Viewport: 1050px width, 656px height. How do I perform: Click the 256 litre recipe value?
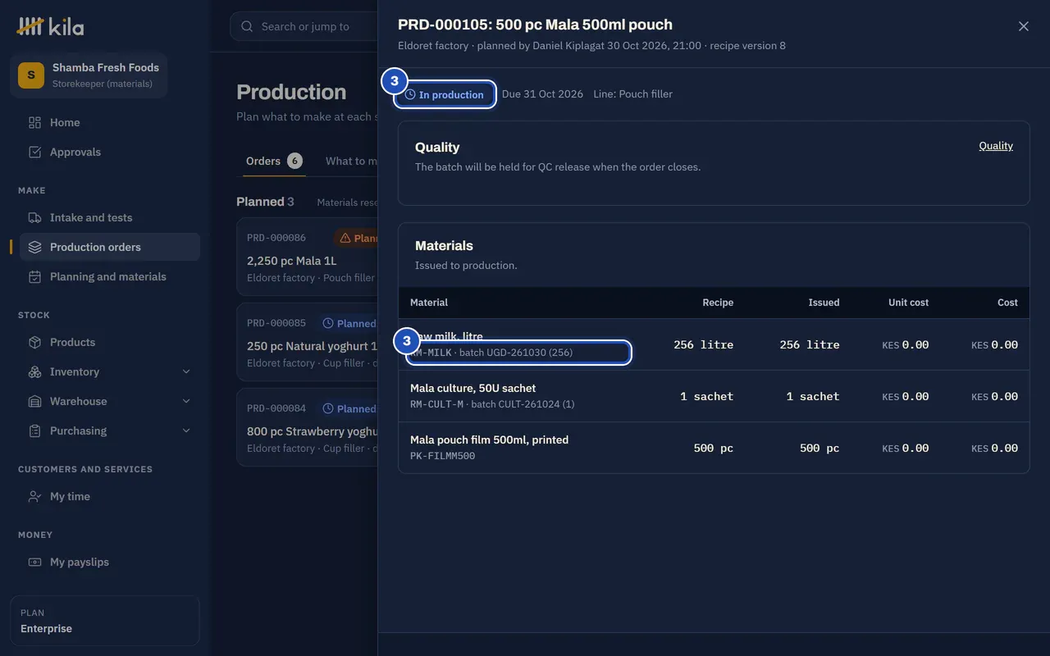click(703, 345)
